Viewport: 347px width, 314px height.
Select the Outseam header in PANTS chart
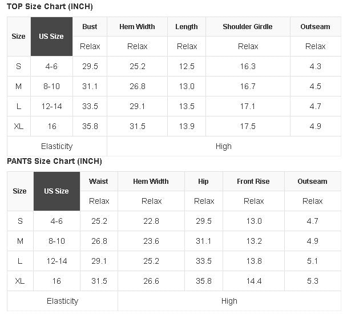312,182
